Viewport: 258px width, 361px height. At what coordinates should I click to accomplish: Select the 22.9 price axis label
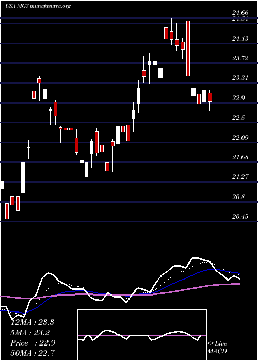(x=238, y=98)
